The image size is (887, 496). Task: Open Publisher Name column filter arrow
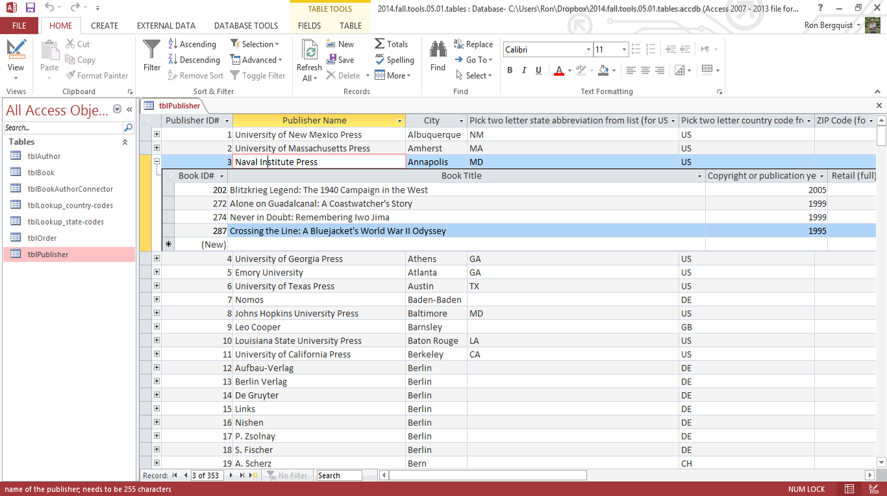[x=399, y=121]
